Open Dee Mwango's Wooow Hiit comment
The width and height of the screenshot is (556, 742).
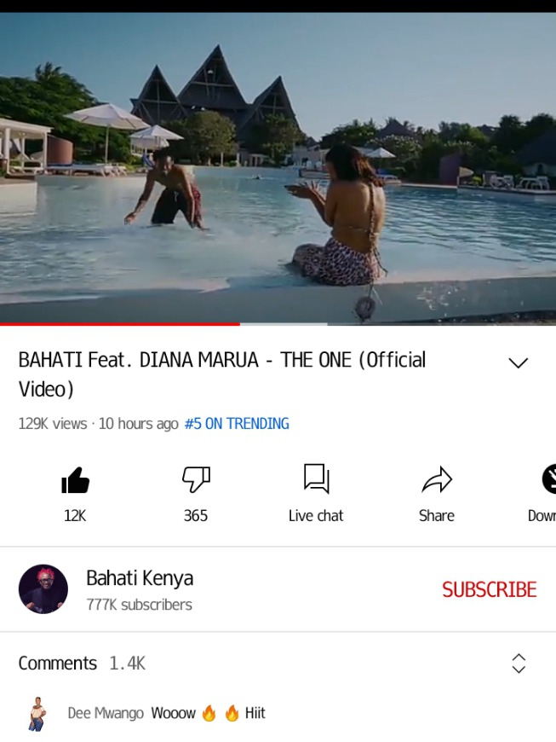(x=208, y=713)
